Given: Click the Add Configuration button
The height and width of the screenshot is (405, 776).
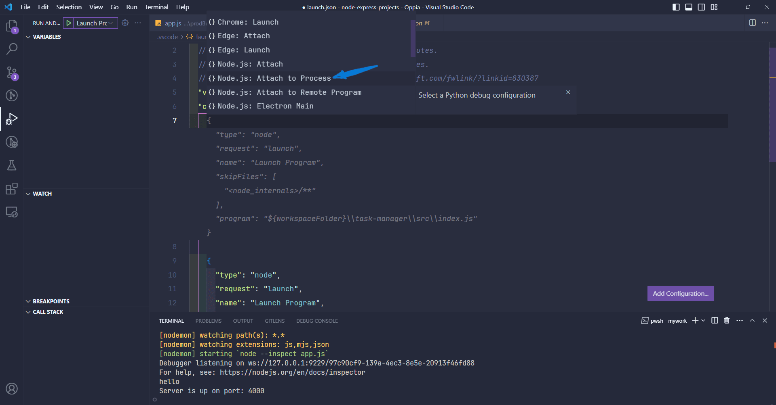Looking at the screenshot, I should (680, 293).
